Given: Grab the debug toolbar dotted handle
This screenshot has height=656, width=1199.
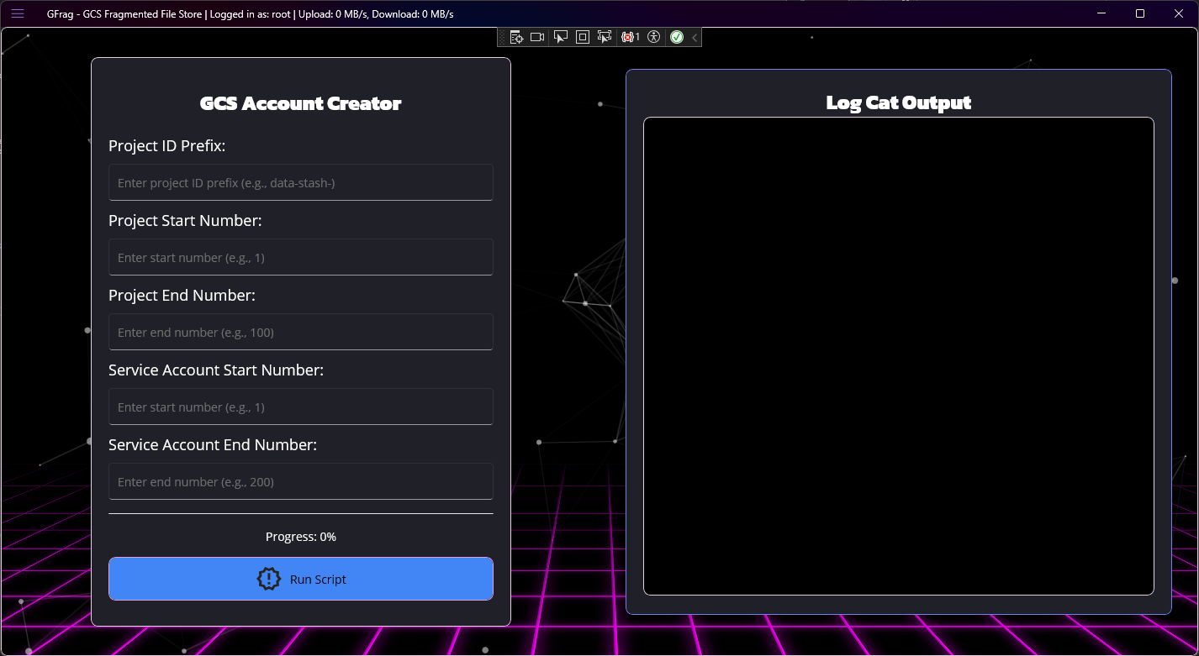Looking at the screenshot, I should (502, 37).
